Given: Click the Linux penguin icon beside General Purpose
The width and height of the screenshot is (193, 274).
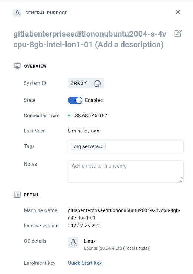Looking at the screenshot, I should 17,13.
